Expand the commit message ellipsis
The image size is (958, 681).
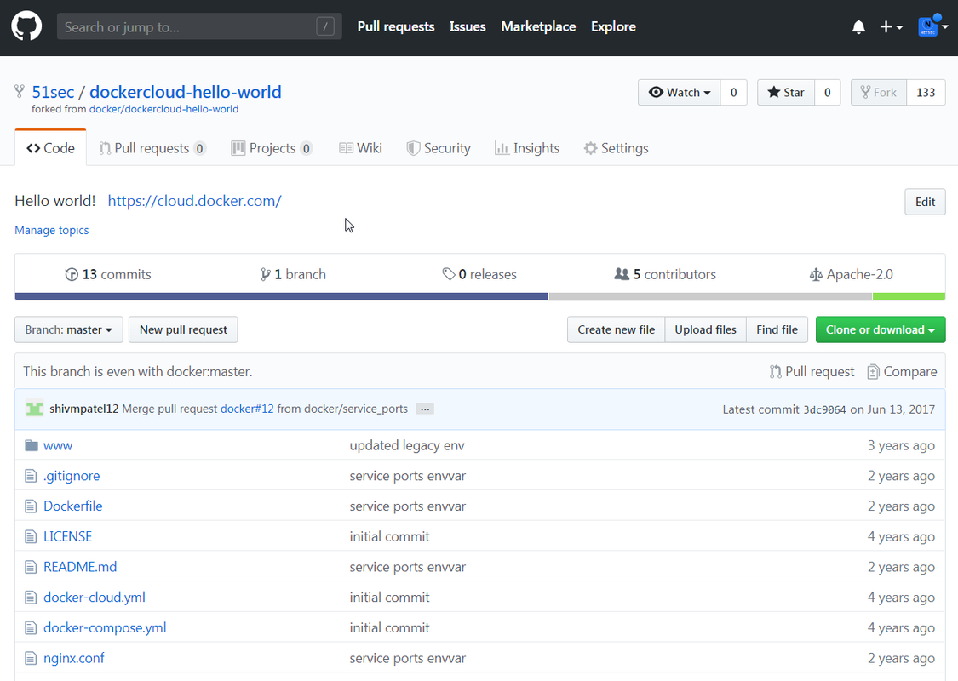[x=425, y=409]
